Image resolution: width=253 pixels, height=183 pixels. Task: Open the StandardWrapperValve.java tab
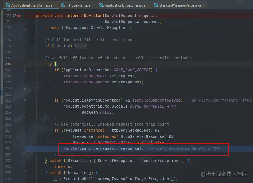pos(180,5)
